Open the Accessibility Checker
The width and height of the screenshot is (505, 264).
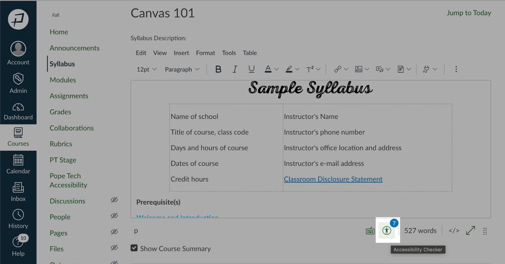tap(387, 231)
